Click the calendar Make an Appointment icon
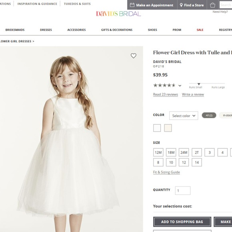The image size is (232, 232). (132, 5)
